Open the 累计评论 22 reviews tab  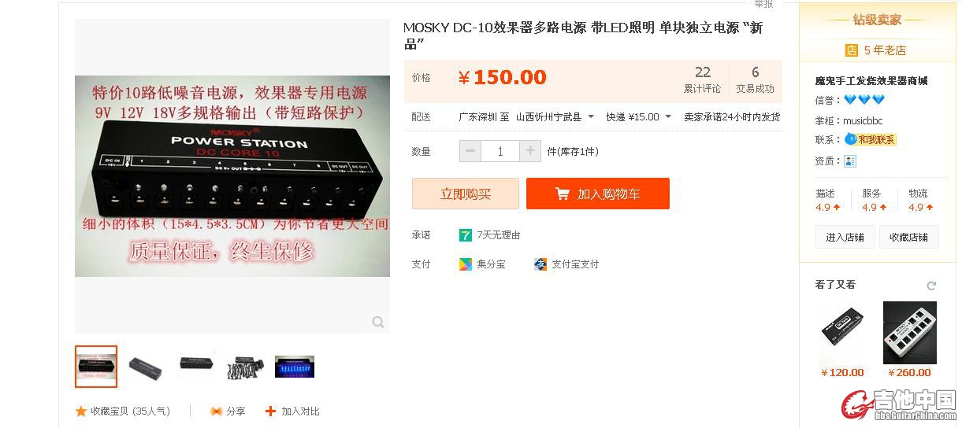pyautogui.click(x=702, y=79)
